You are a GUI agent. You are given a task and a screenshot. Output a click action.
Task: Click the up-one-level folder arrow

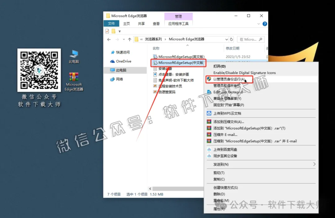[x=129, y=39]
